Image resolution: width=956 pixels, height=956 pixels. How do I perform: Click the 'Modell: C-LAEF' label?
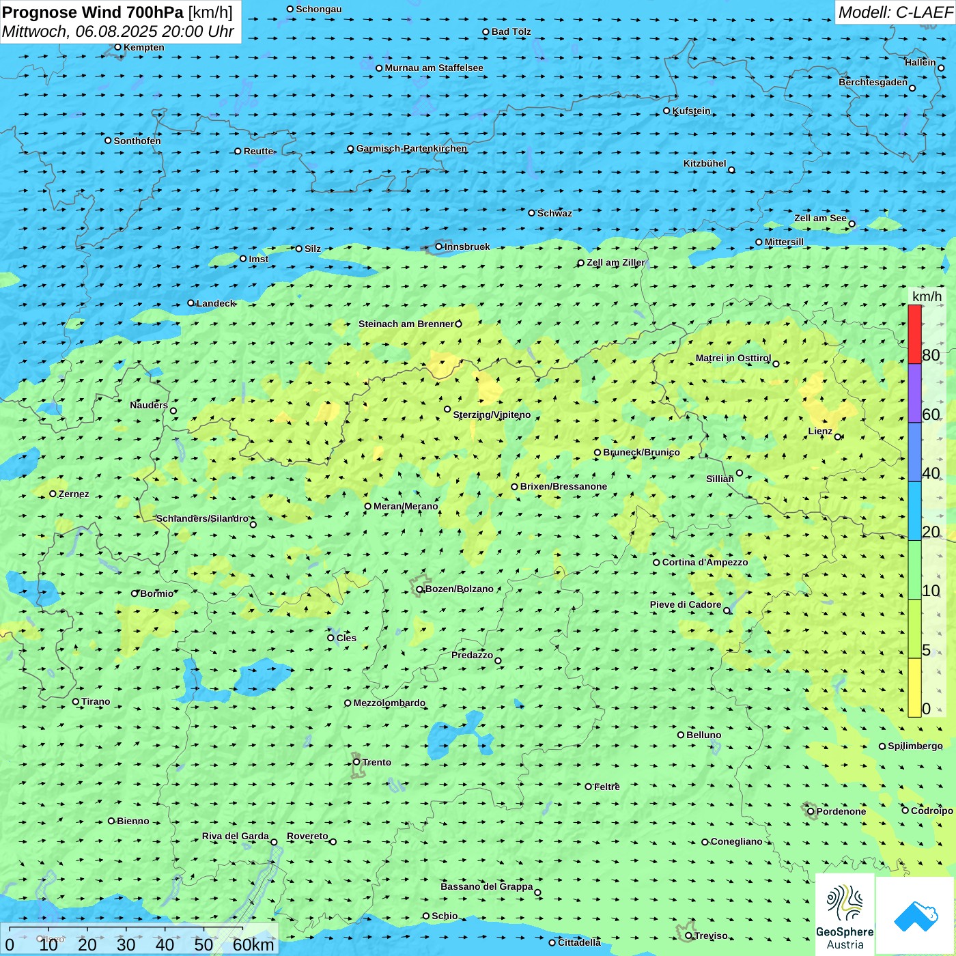click(x=895, y=12)
